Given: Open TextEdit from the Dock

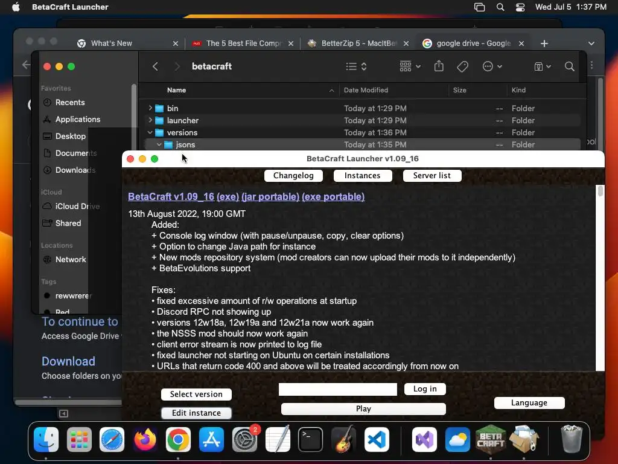Looking at the screenshot, I should 278,440.
